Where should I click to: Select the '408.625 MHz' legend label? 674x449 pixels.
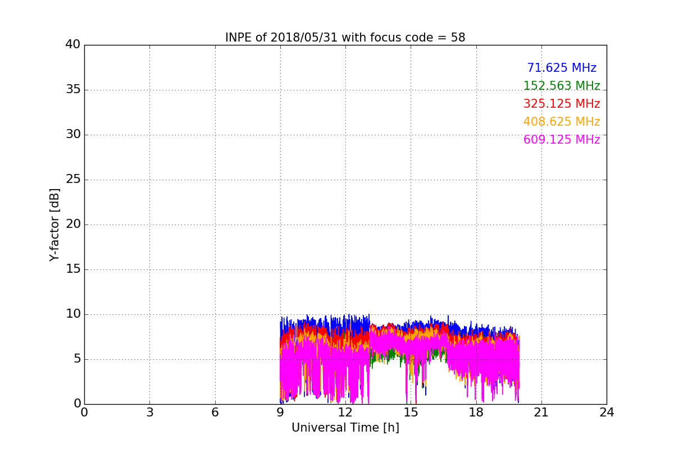pyautogui.click(x=562, y=122)
